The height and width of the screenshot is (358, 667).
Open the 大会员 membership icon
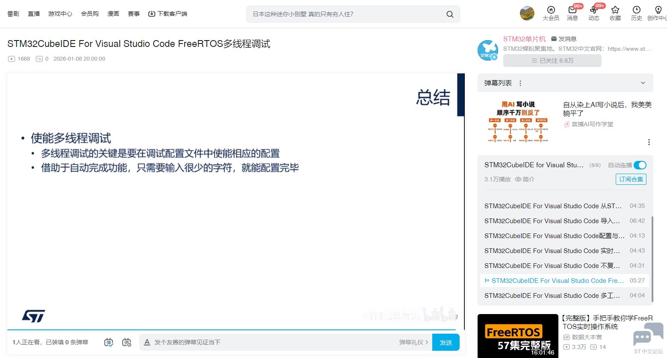(551, 10)
